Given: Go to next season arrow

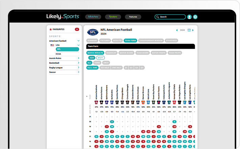Looking at the screenshot, I should click(193, 30).
